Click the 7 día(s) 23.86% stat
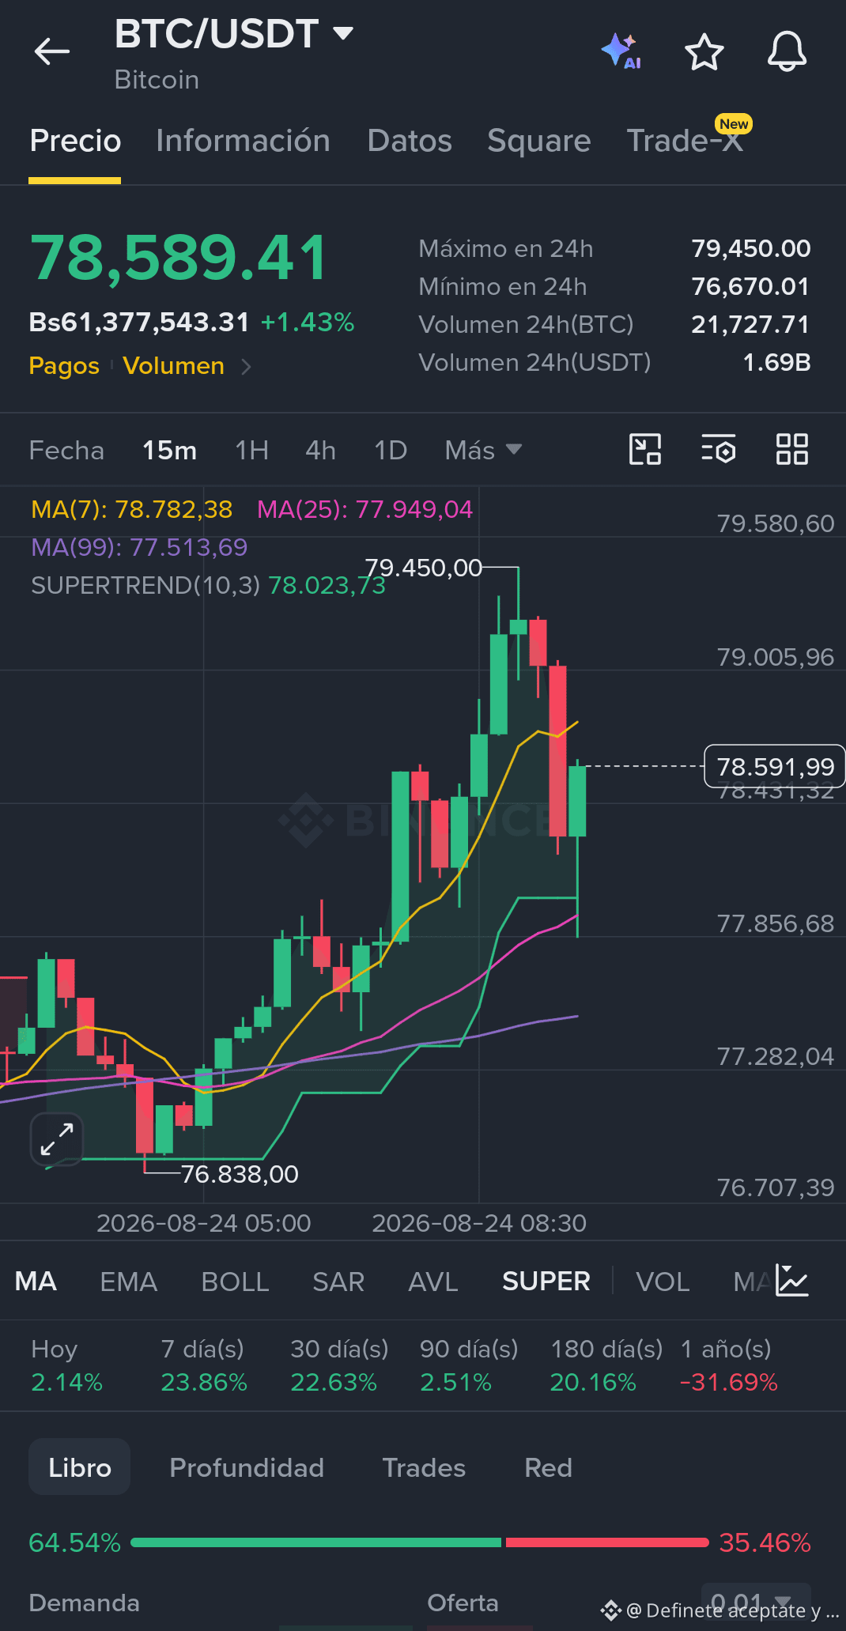The image size is (846, 1631). point(204,1365)
